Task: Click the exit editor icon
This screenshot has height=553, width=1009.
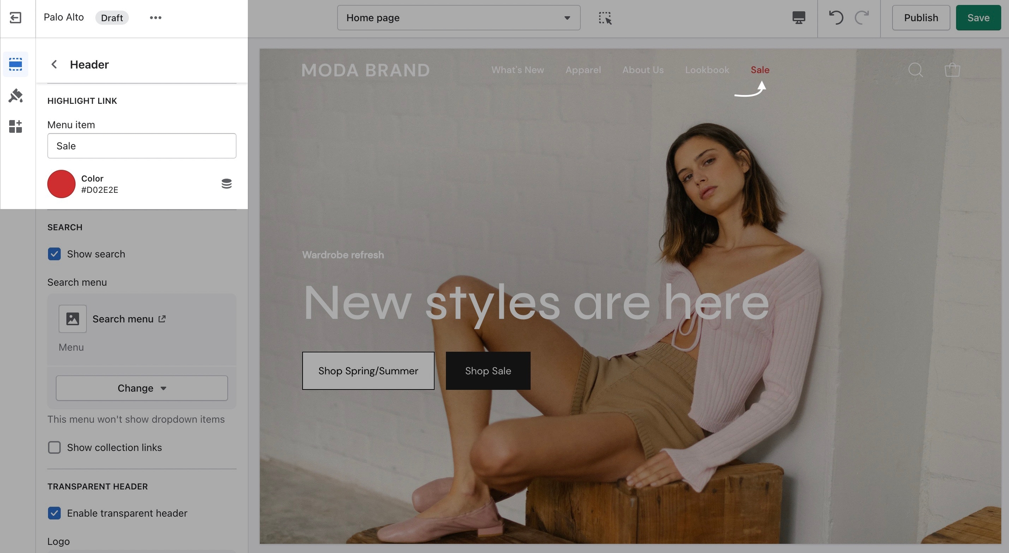Action: [x=16, y=18]
